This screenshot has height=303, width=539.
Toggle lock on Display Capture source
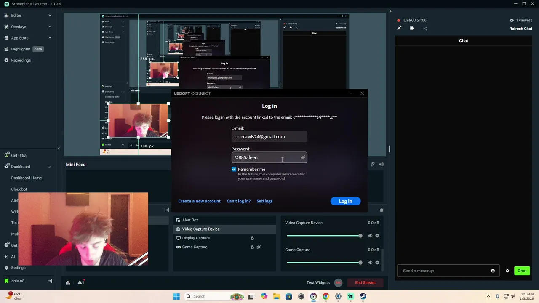tap(252, 238)
